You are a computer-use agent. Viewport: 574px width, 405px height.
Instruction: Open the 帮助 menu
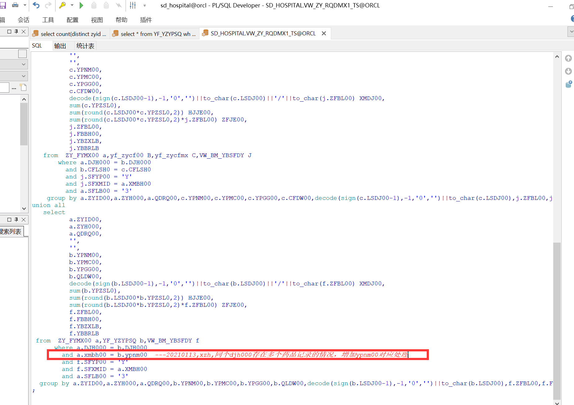122,20
